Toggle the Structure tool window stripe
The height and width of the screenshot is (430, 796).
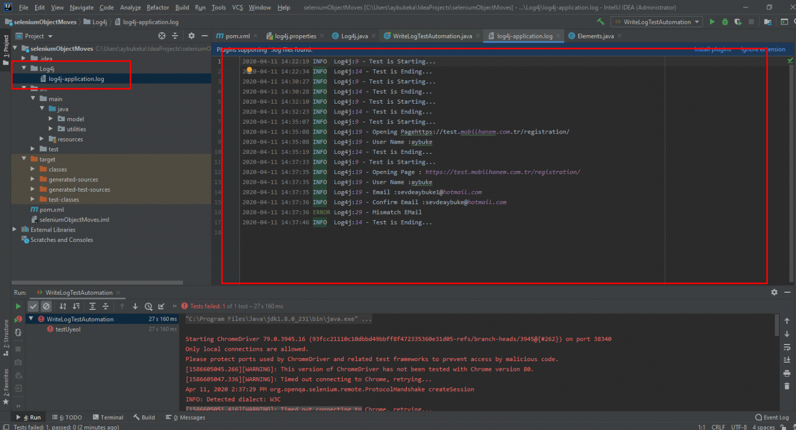tap(6, 338)
